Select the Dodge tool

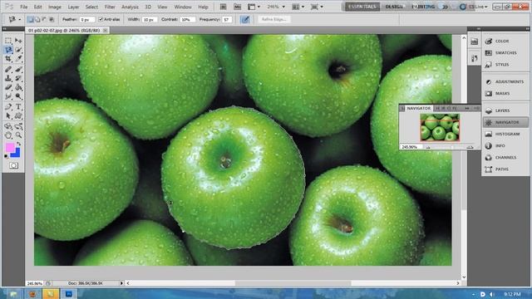tap(18, 96)
